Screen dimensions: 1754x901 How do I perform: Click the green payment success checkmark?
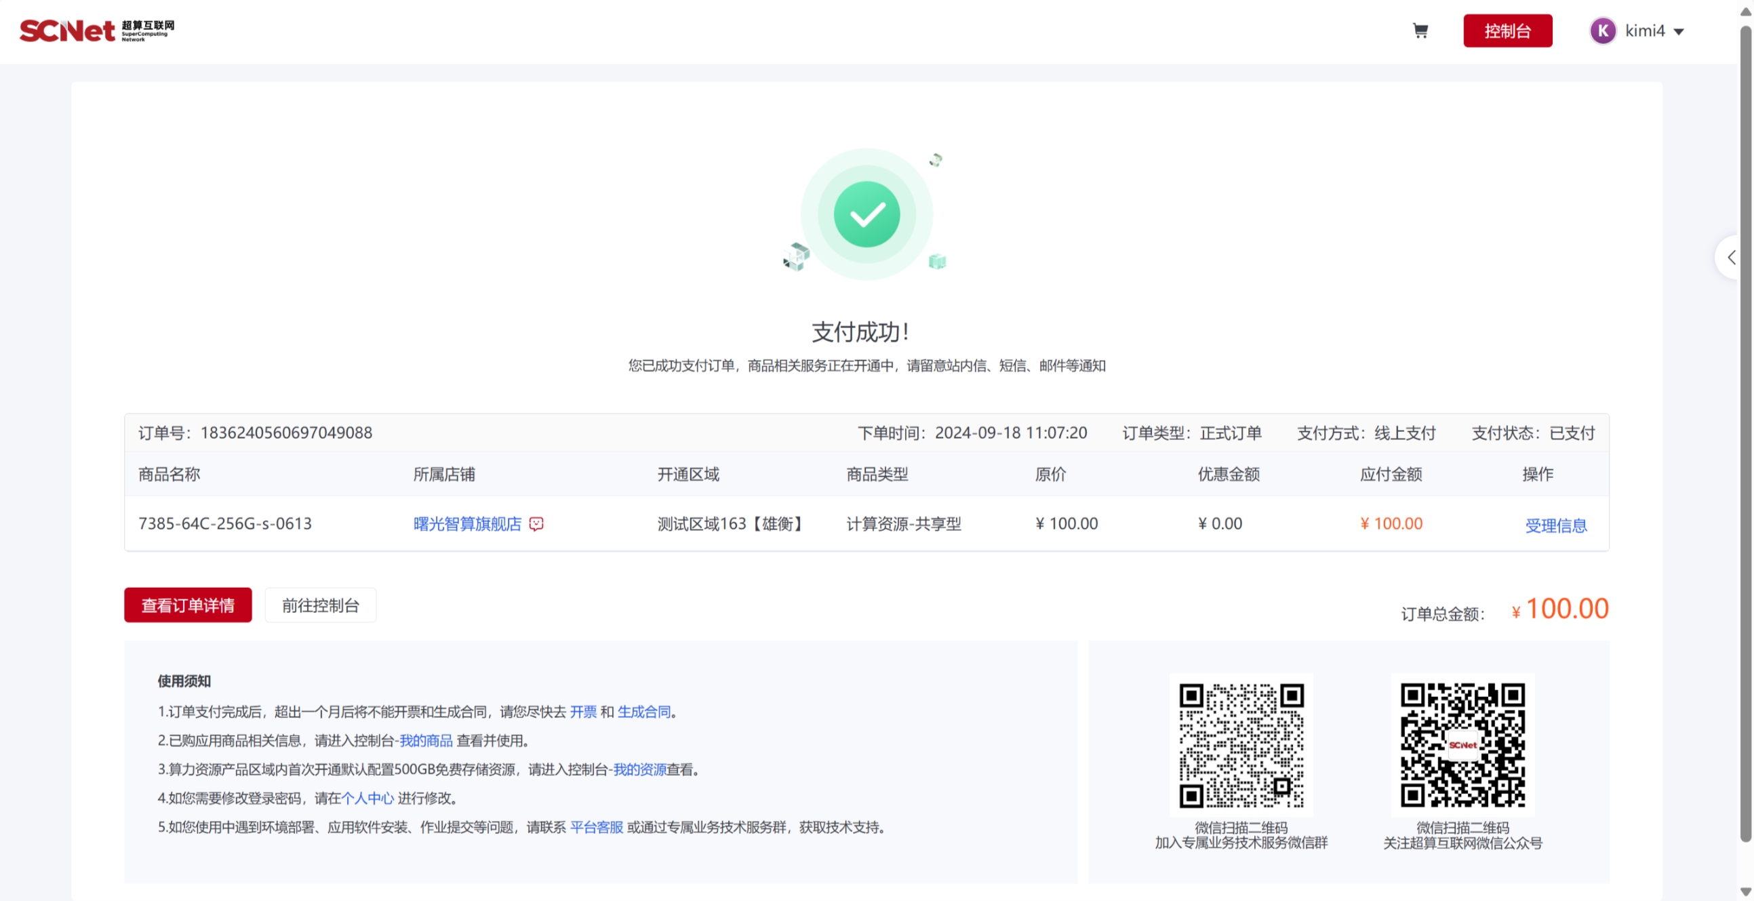866,214
